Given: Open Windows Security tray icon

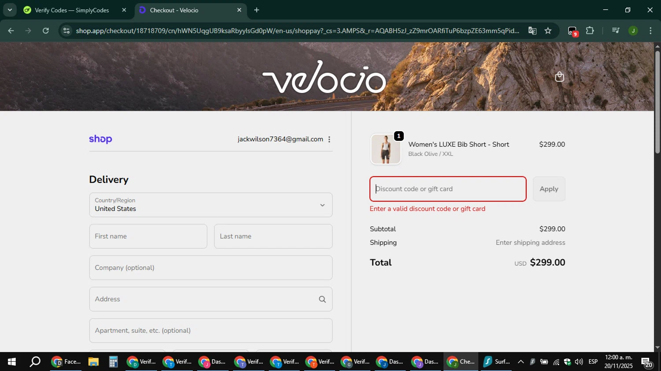Looking at the screenshot, I should (567, 362).
